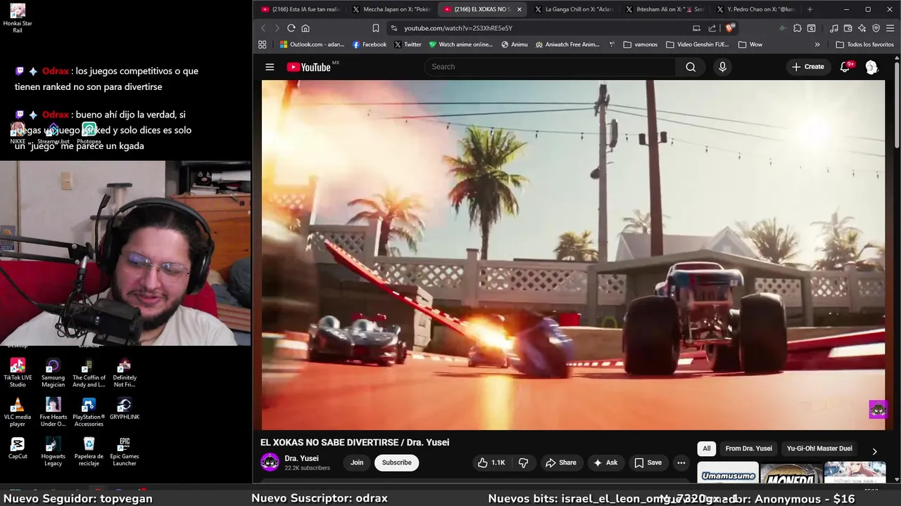Click the Share video button
This screenshot has height=506, width=901.
[x=561, y=462]
